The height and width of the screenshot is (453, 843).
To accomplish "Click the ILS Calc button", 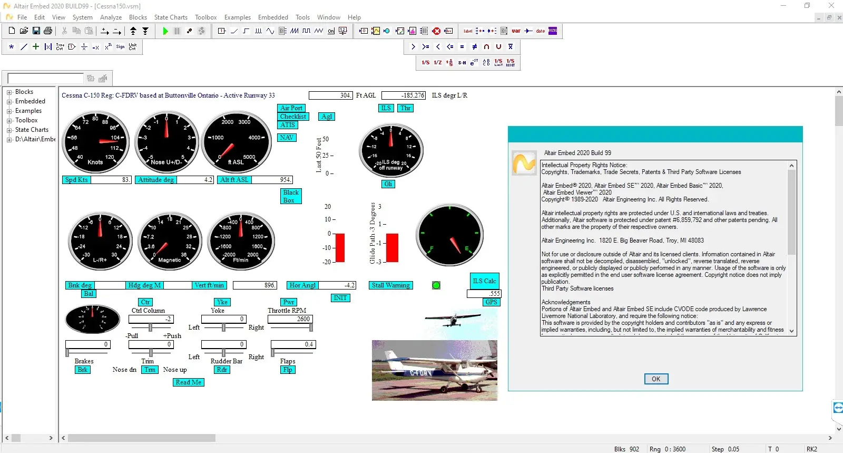I will (x=484, y=281).
